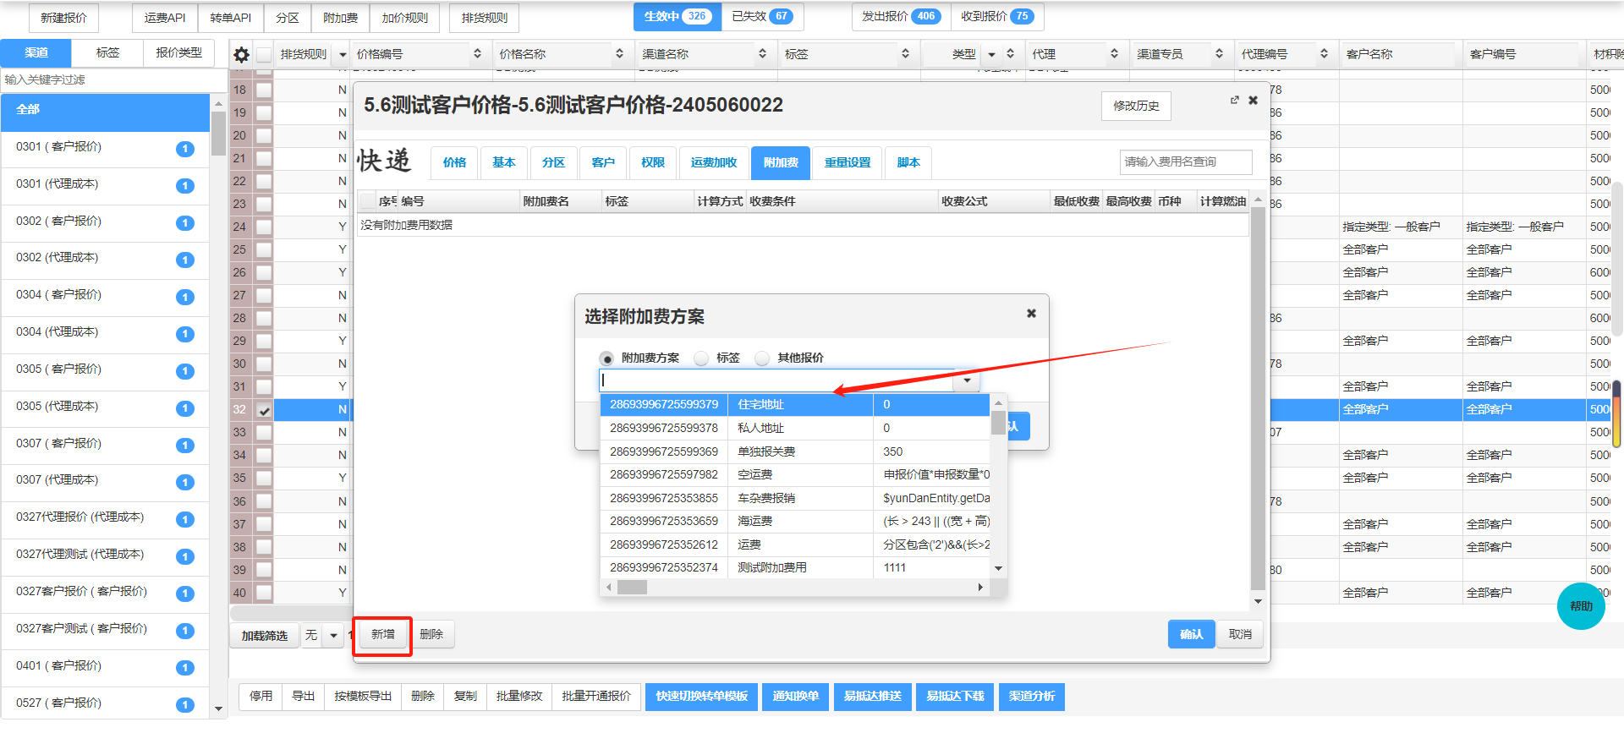
Task: Show the 已失效 67 quotes
Action: tap(762, 16)
